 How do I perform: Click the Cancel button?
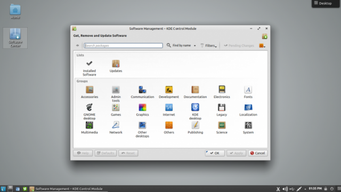click(258, 153)
